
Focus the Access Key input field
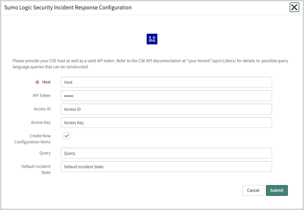click(166, 123)
